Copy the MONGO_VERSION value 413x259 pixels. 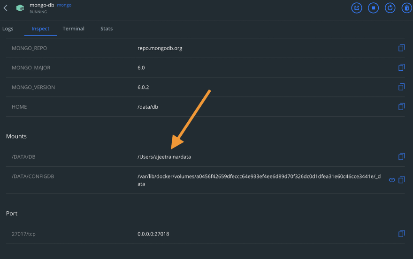tap(401, 87)
